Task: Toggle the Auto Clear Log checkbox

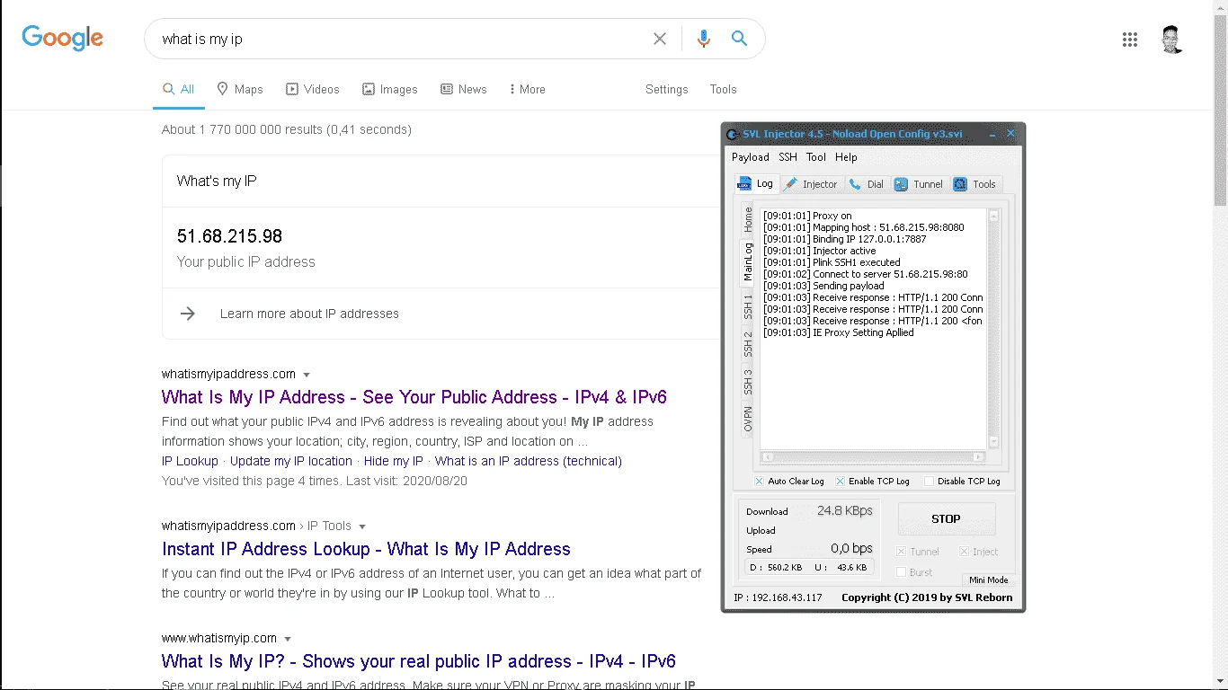Action: pyautogui.click(x=760, y=482)
